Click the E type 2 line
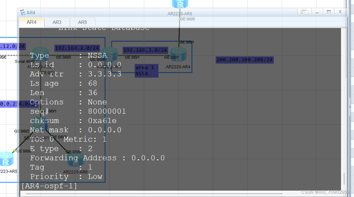Image resolution: width=354 pixels, height=197 pixels. [x=61, y=149]
